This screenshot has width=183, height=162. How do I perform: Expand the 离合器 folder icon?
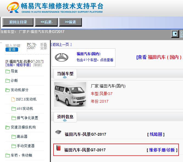[14, 136]
